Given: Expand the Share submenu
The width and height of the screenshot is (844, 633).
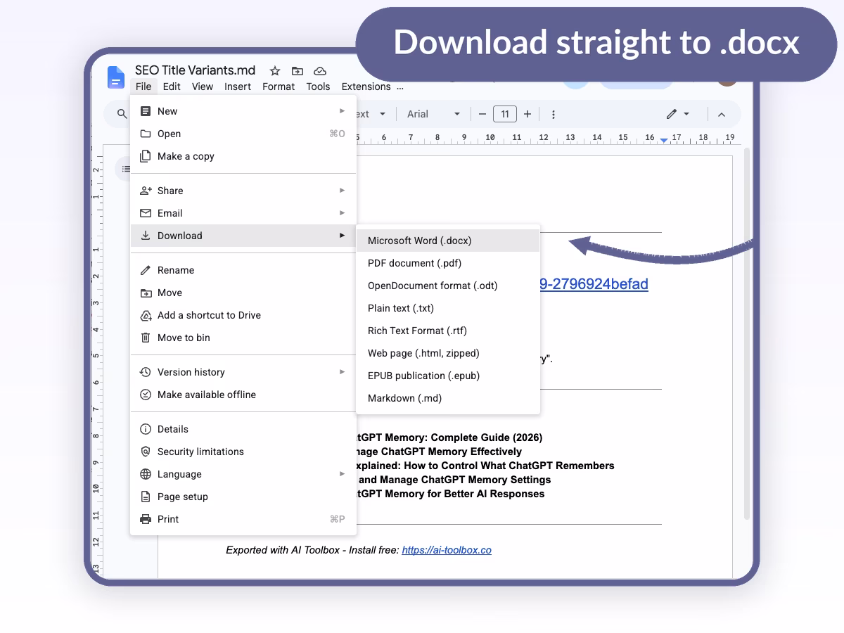Looking at the screenshot, I should (243, 191).
